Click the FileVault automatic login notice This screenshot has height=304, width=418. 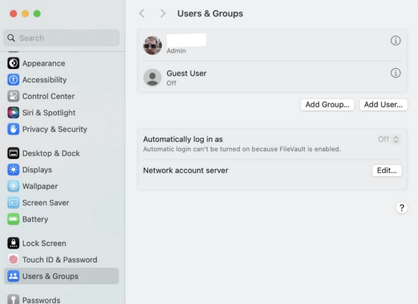(242, 149)
